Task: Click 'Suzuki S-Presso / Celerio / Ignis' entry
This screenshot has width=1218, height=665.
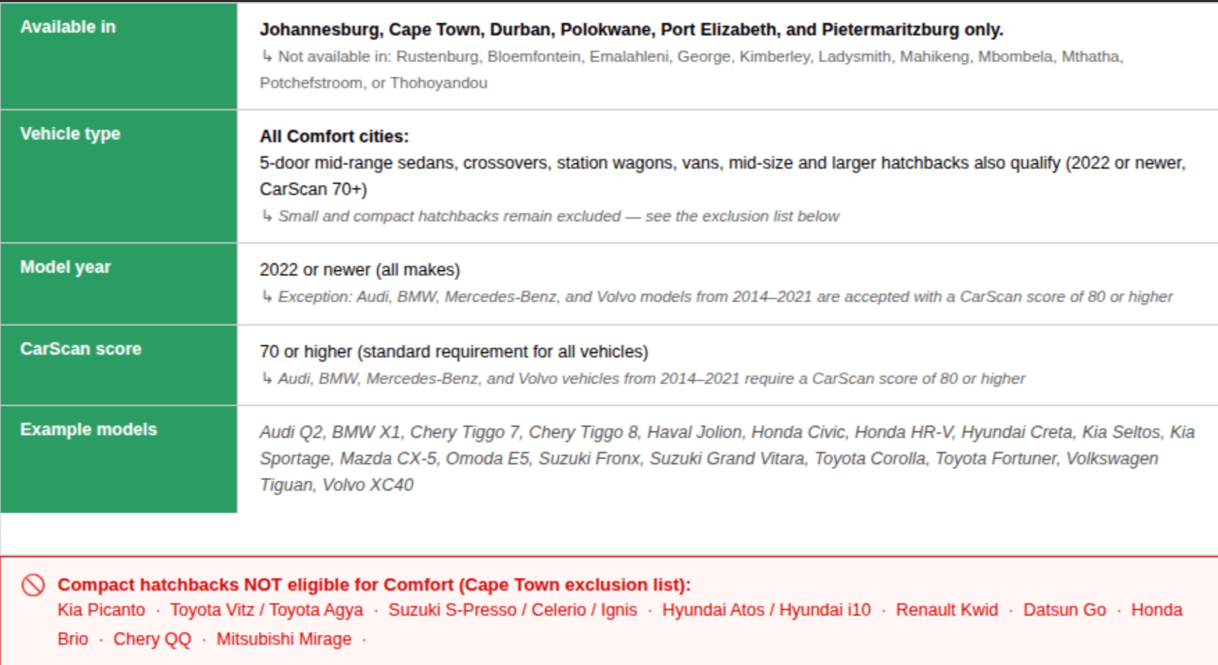Action: tap(512, 609)
